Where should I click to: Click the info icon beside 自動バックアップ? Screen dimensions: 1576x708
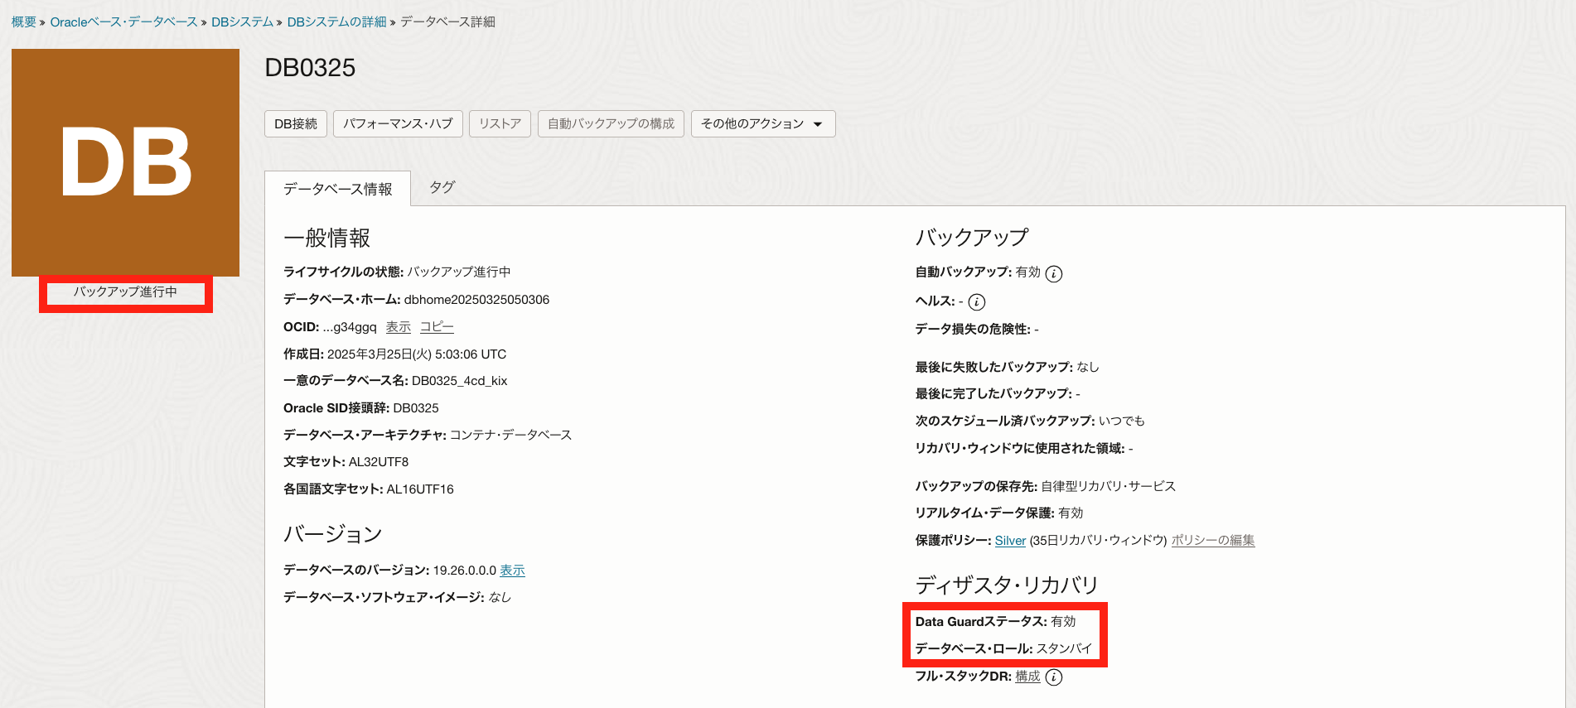tap(1053, 273)
